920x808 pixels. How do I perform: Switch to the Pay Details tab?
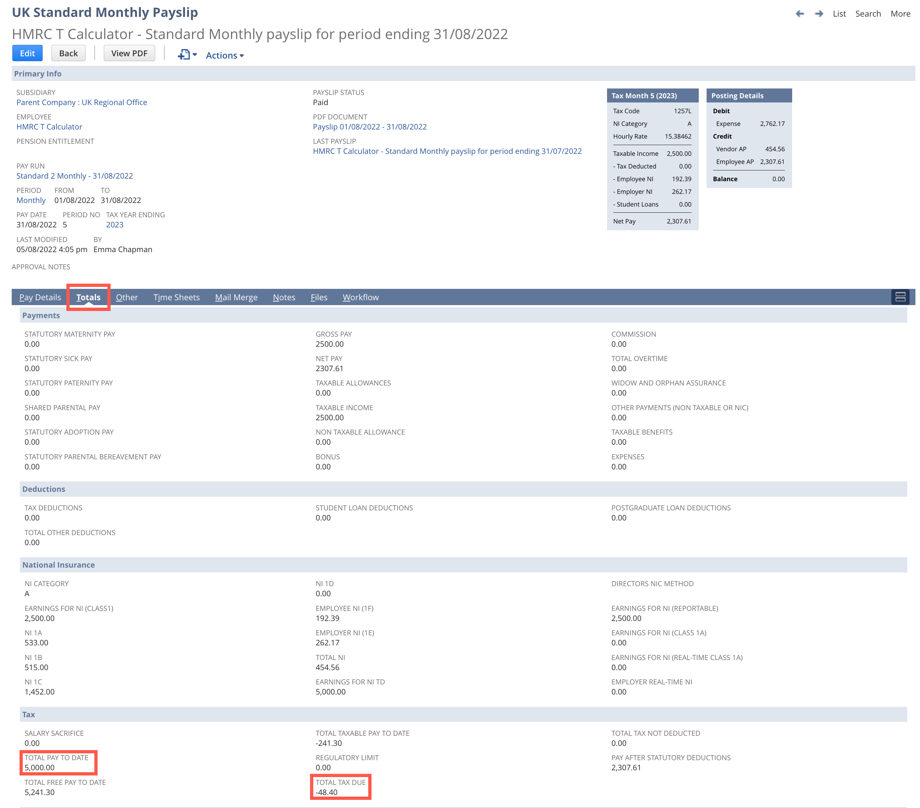40,297
